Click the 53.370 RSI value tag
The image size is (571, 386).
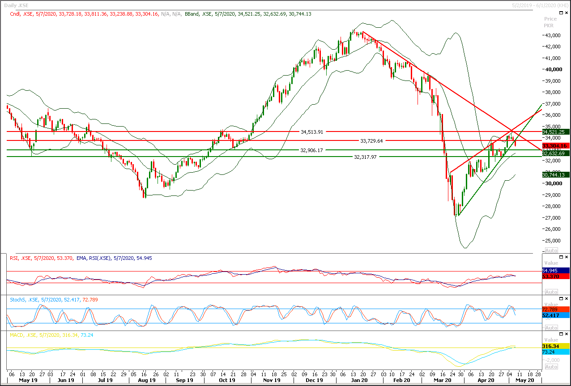pos(555,277)
